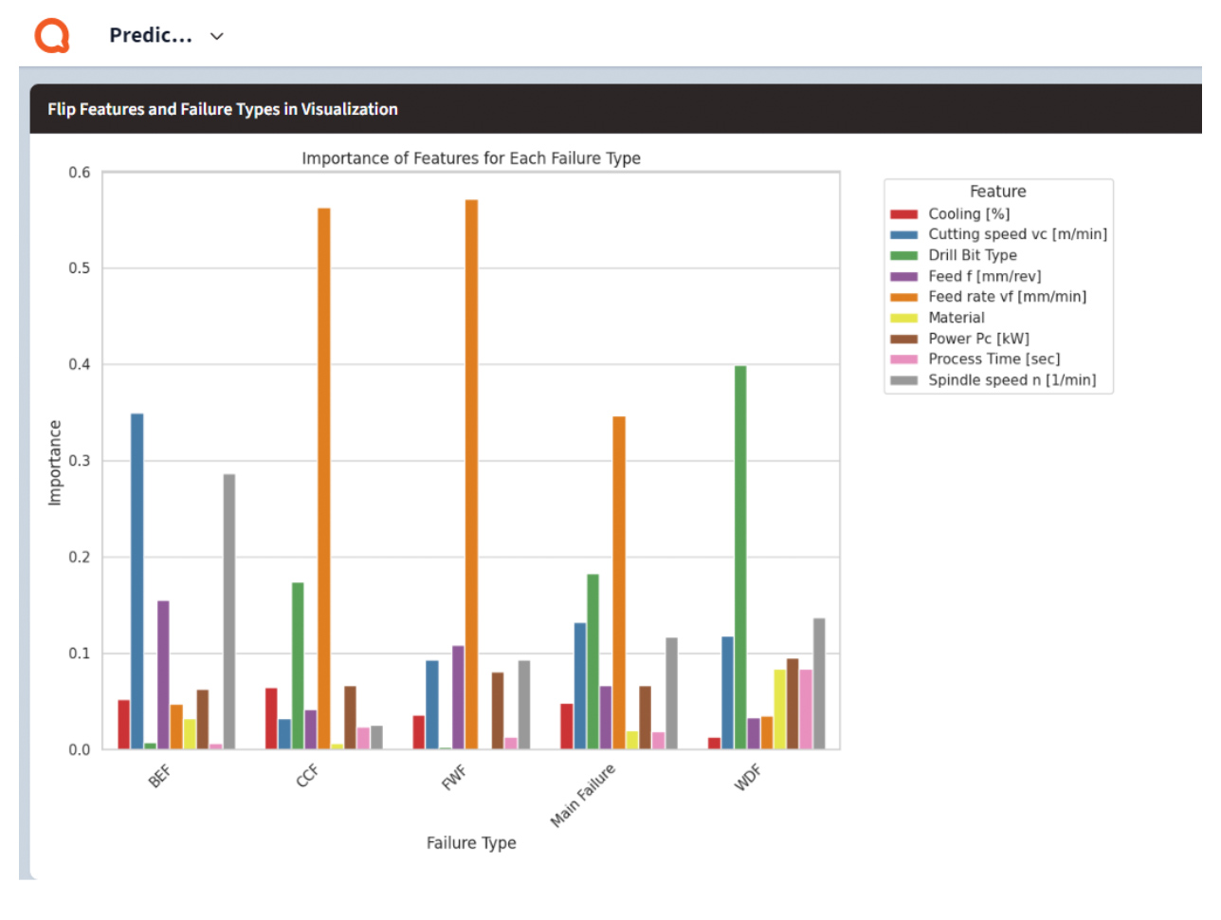Viewport: 1221px width, 920px height.
Task: Select the Process Time [sec] legend label
Action: pyautogui.click(x=993, y=359)
